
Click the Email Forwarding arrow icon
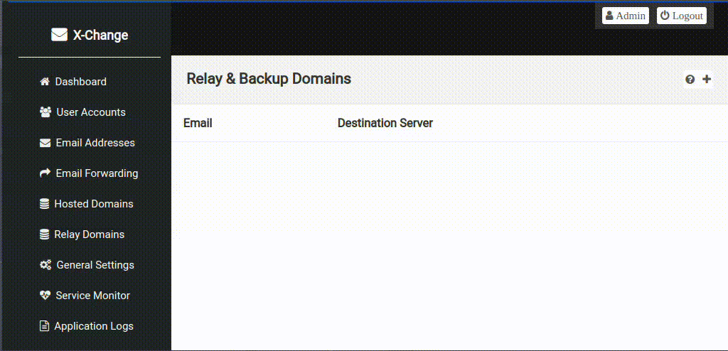(45, 173)
